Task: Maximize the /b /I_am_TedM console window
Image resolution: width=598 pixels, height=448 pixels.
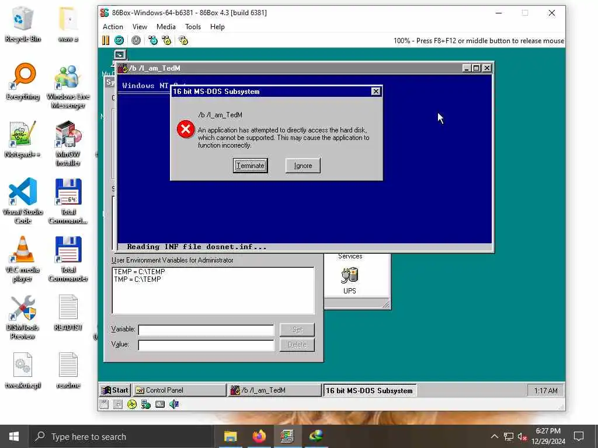Action: [x=477, y=68]
